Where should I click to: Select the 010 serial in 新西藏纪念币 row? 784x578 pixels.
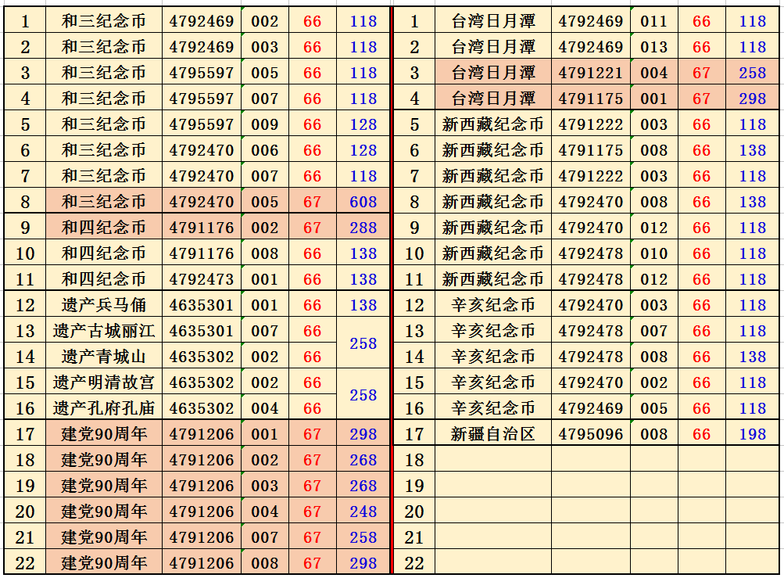(x=653, y=253)
